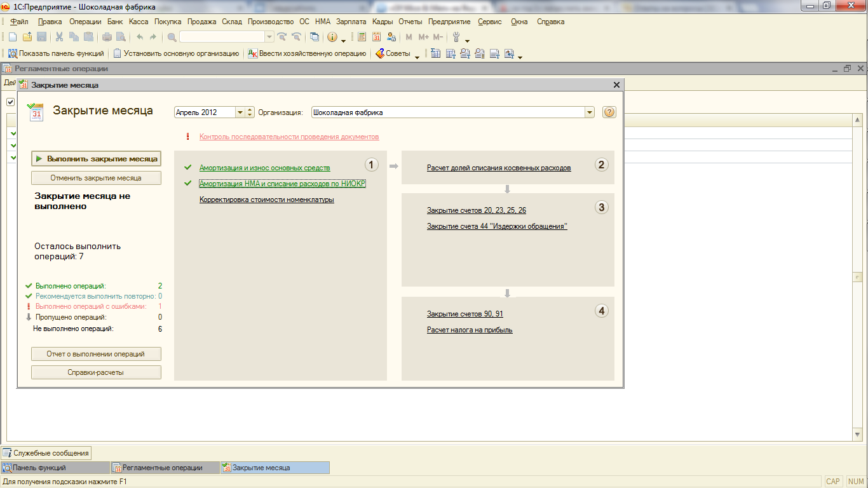The image size is (868, 488).
Task: Click the toolbar search input field
Action: point(222,37)
